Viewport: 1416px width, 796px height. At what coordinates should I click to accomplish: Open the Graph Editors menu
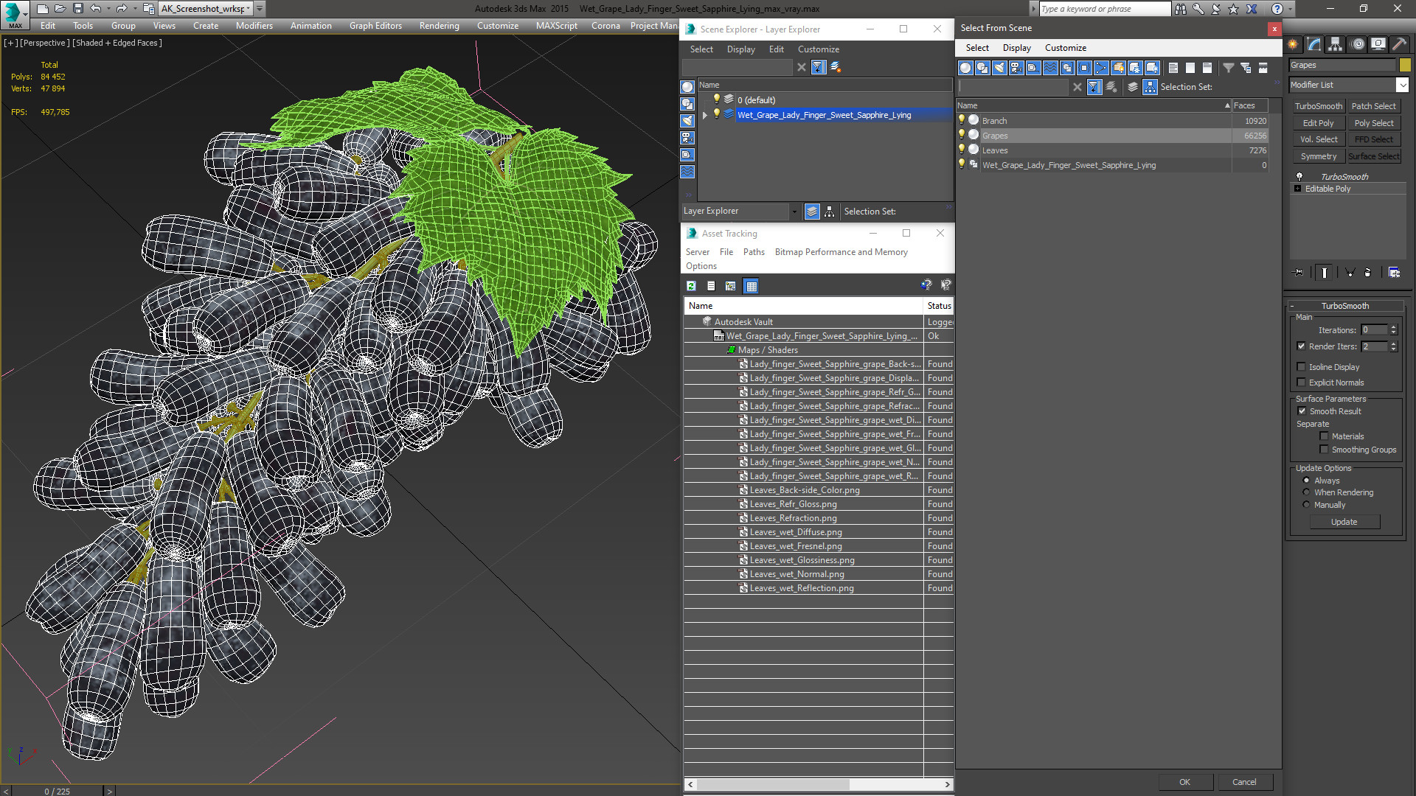(375, 26)
